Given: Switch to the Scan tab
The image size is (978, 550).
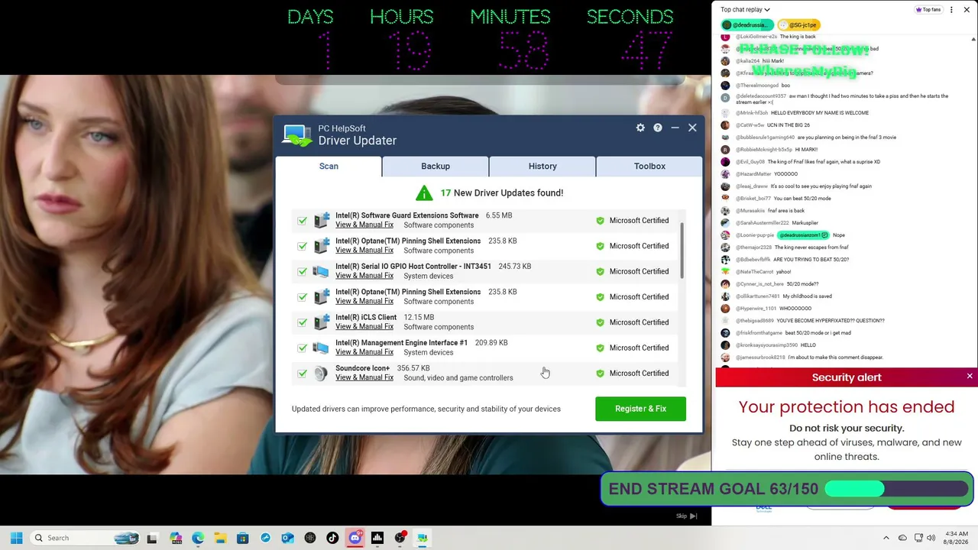Looking at the screenshot, I should click(x=329, y=166).
